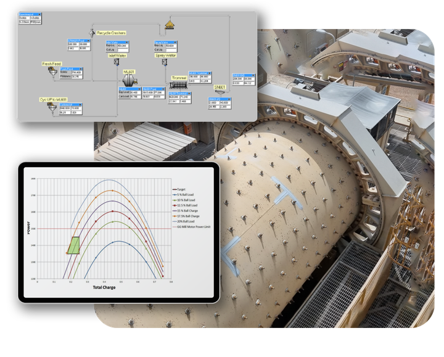Select the Trommel screen icon
The image size is (444, 357).
tap(178, 85)
